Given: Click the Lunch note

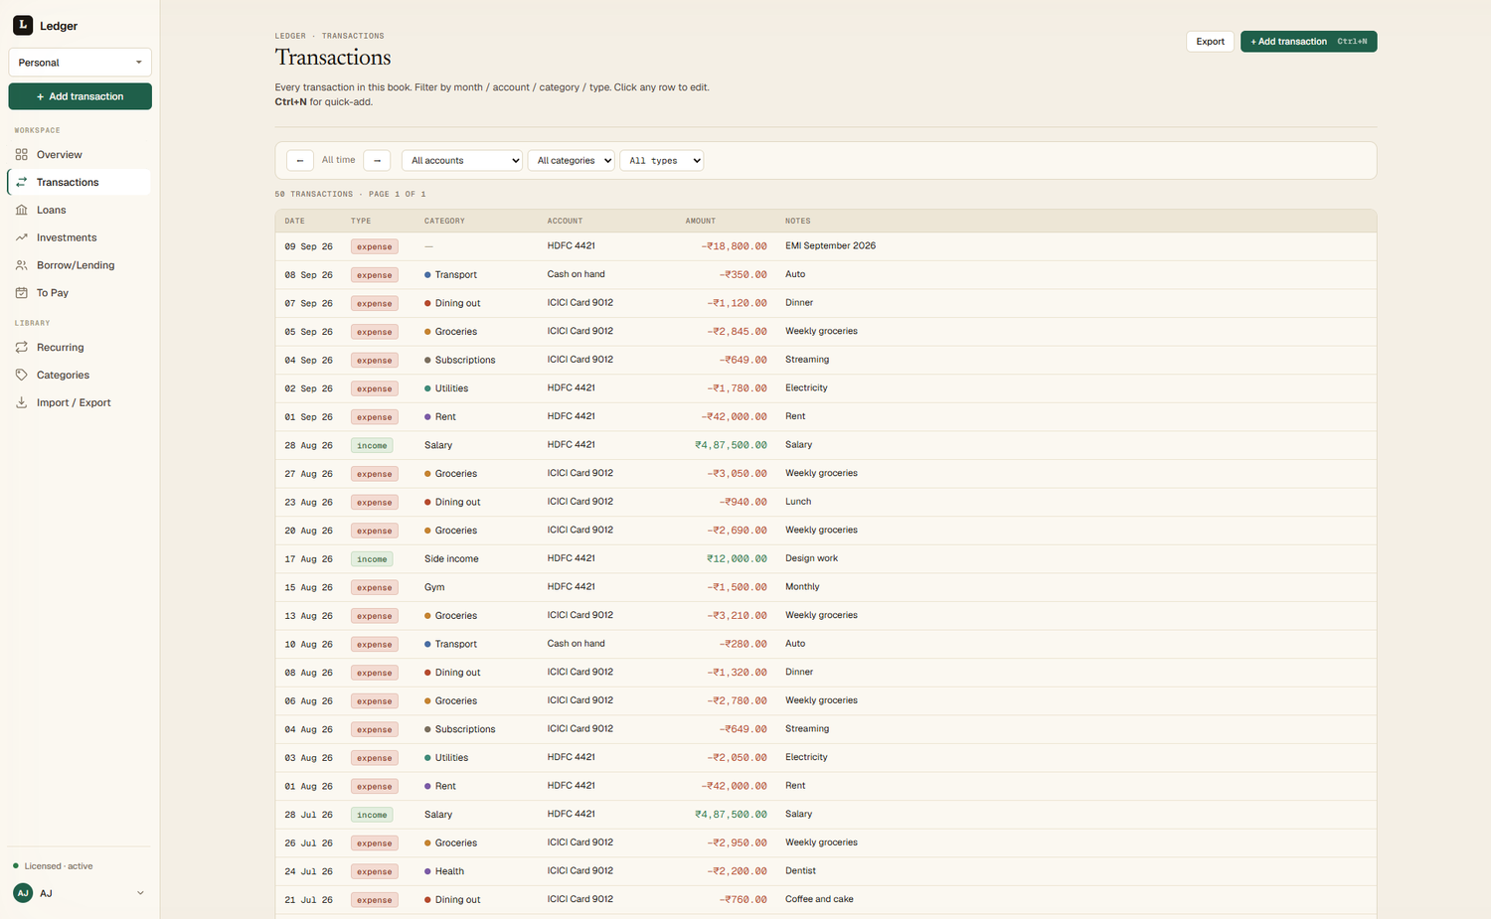Looking at the screenshot, I should 798,502.
